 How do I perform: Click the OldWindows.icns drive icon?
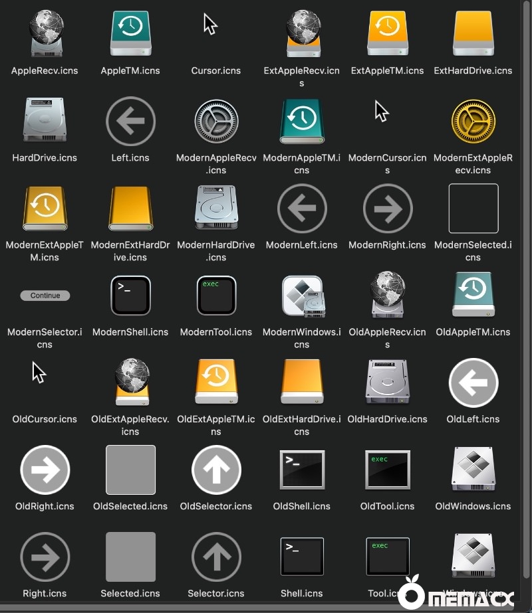(473, 470)
